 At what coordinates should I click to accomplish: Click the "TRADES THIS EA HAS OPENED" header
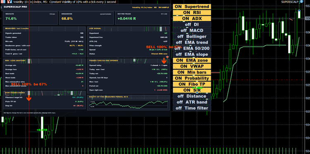(x=104, y=61)
